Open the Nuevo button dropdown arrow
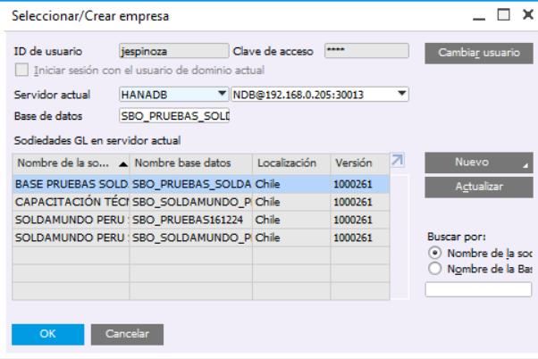538x359 pixels. [x=525, y=166]
